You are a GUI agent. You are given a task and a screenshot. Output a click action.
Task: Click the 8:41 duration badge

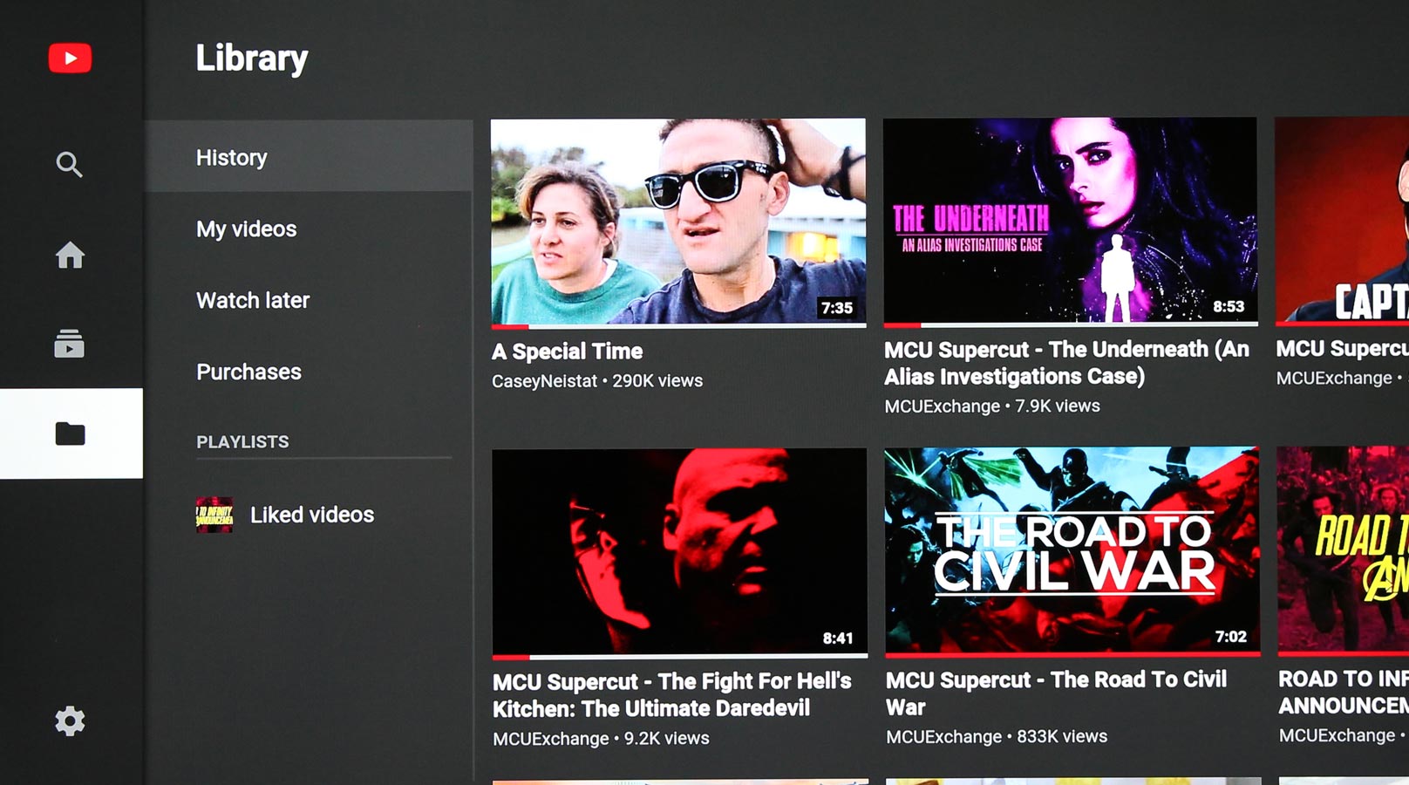(x=838, y=638)
